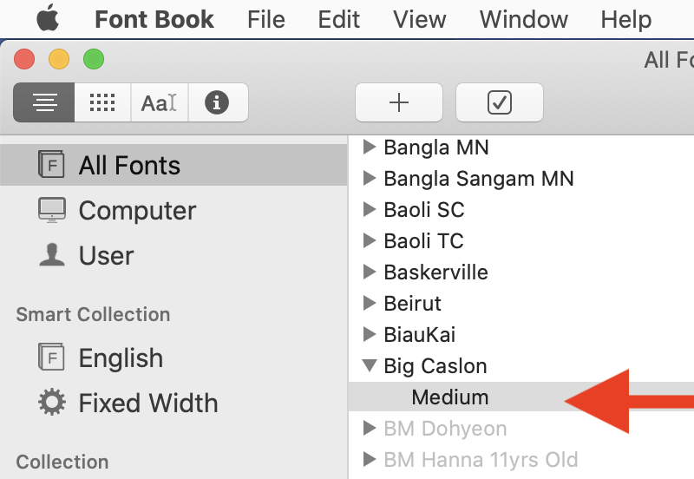Open the Help menu
This screenshot has width=694, height=479.
pos(625,19)
